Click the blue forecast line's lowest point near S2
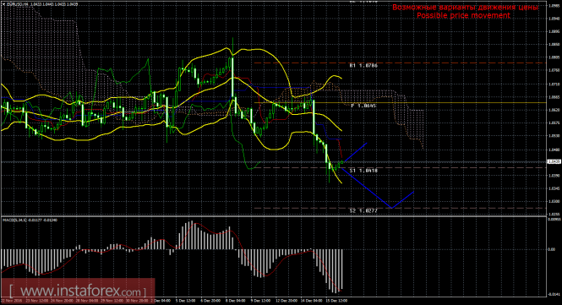 click(x=391, y=208)
